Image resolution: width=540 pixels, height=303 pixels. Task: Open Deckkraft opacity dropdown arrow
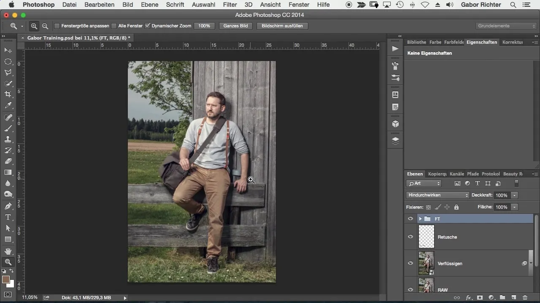click(514, 195)
